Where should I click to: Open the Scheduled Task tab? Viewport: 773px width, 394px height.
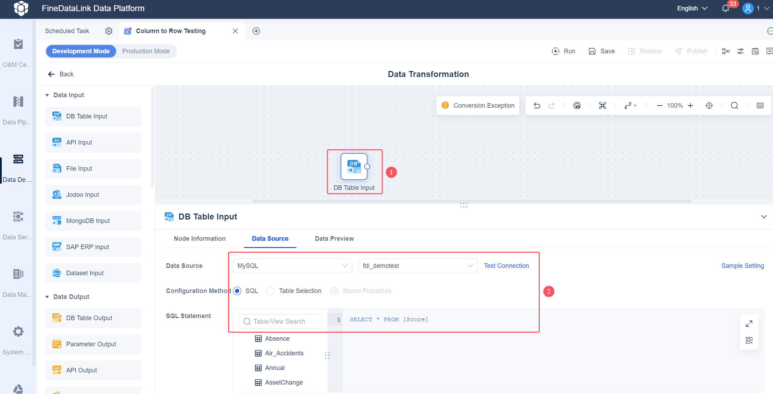click(67, 31)
